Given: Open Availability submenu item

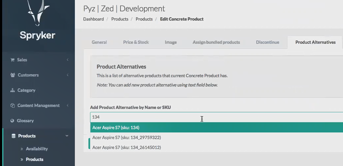Looking at the screenshot, I should 36,149.
